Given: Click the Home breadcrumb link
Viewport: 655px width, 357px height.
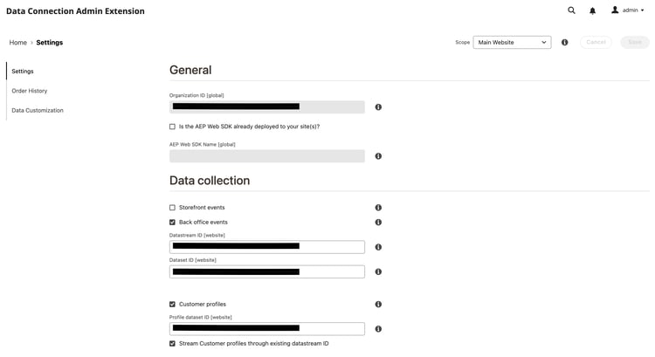Looking at the screenshot, I should (x=17, y=42).
